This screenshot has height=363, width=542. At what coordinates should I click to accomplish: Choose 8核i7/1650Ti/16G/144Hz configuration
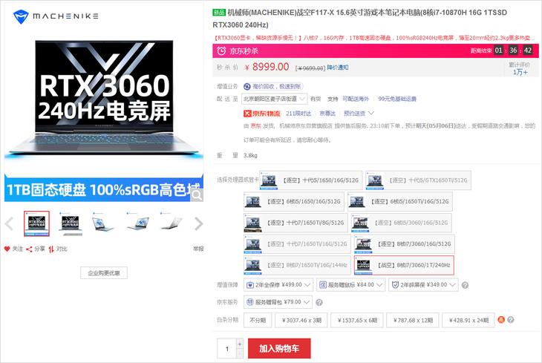tap(297, 266)
